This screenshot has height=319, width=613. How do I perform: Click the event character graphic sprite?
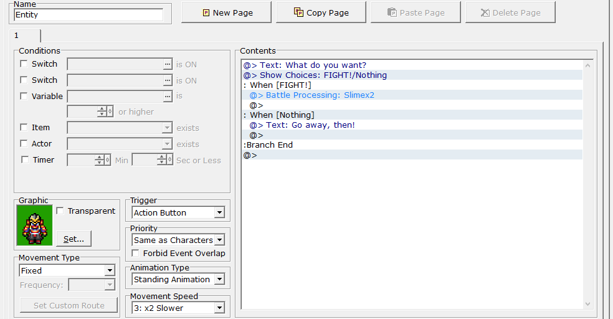[x=34, y=227]
